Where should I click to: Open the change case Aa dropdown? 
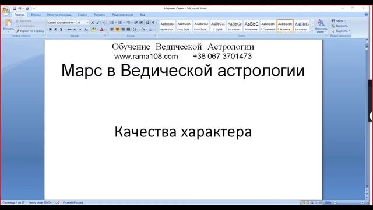coord(86,30)
